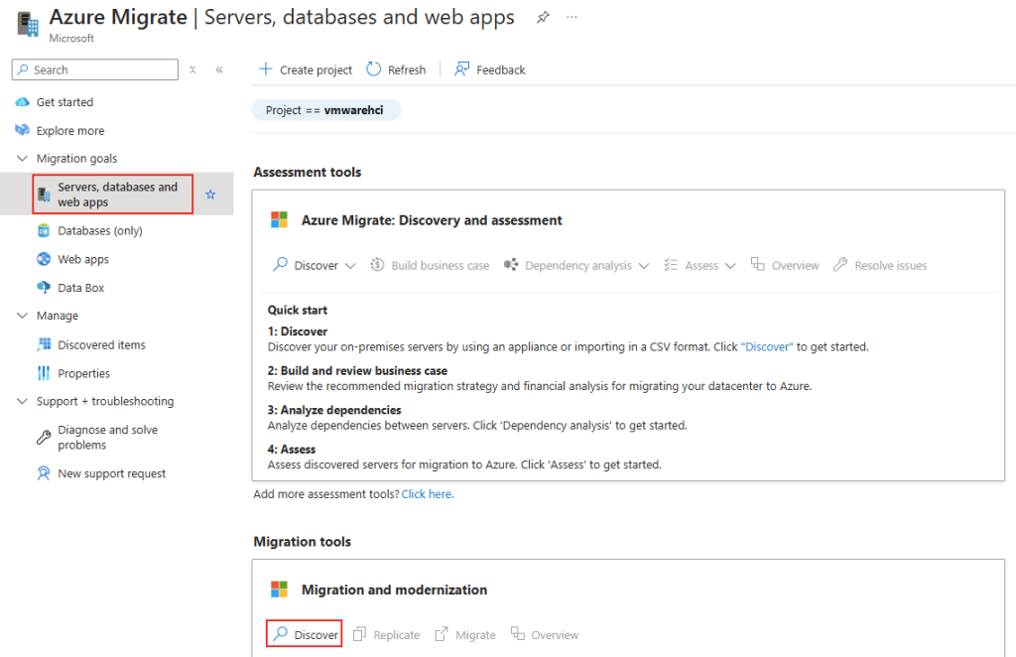
Task: Favorite Servers, databases and web apps star
Action: coord(210,195)
